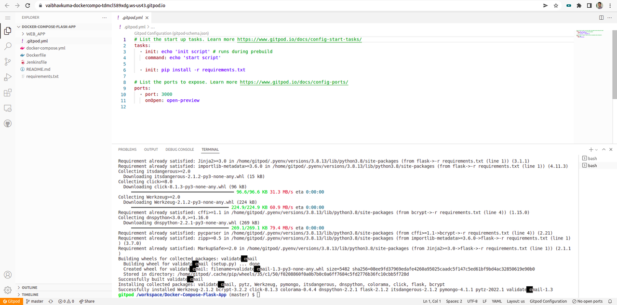Select the highlighted bash terminal entry
Viewport: 617px width, 305px height.
[x=599, y=165]
